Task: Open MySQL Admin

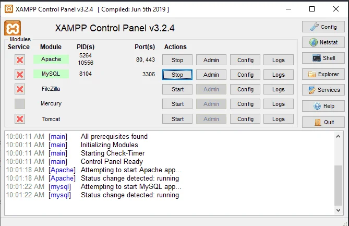Action: tap(211, 75)
